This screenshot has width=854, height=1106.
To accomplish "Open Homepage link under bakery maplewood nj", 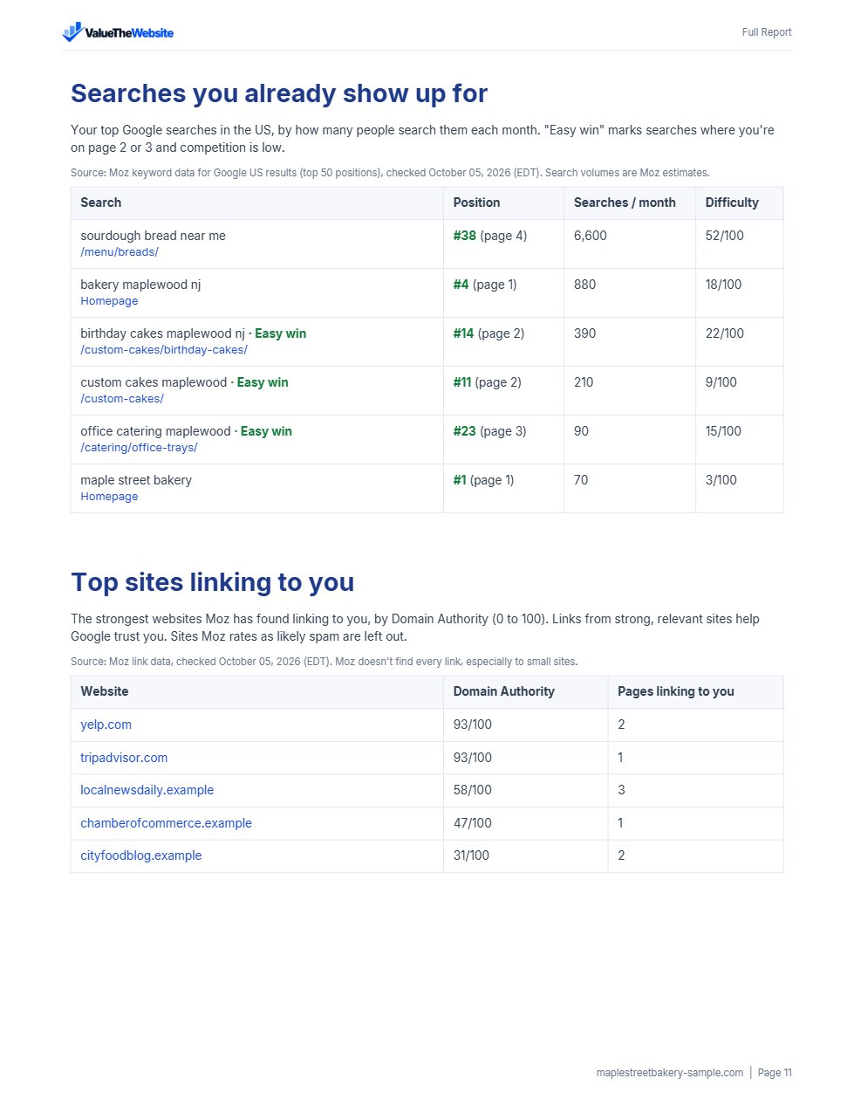I will [x=109, y=301].
